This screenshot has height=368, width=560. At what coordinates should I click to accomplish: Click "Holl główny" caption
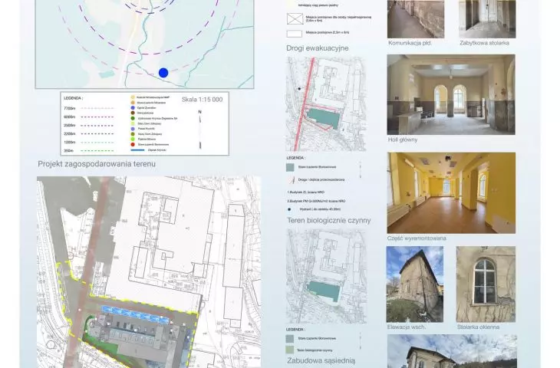coord(403,140)
